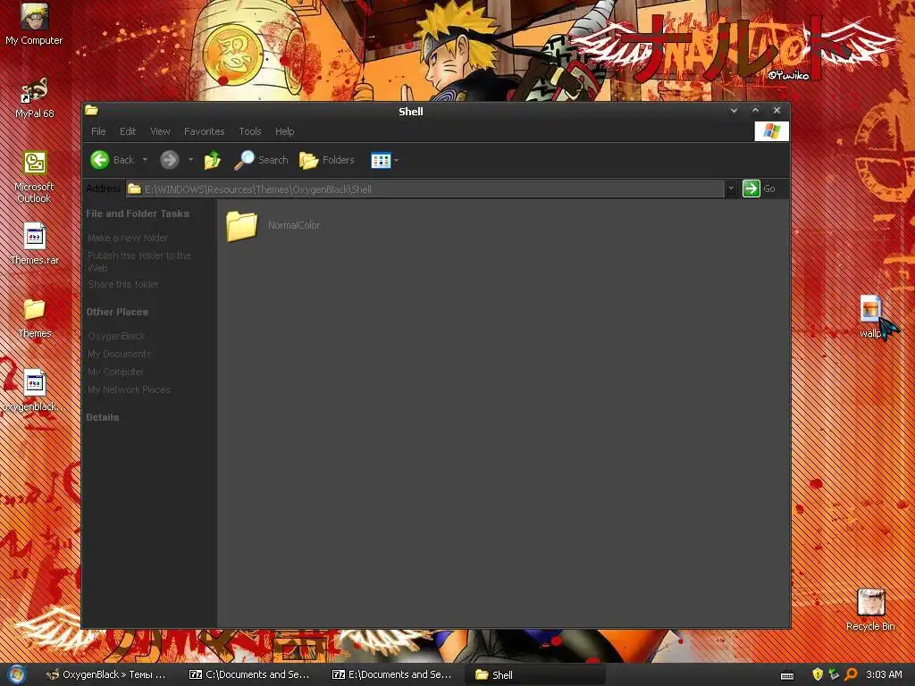Go to My Computer in Other Places
Image resolution: width=915 pixels, height=686 pixels.
[x=115, y=372]
